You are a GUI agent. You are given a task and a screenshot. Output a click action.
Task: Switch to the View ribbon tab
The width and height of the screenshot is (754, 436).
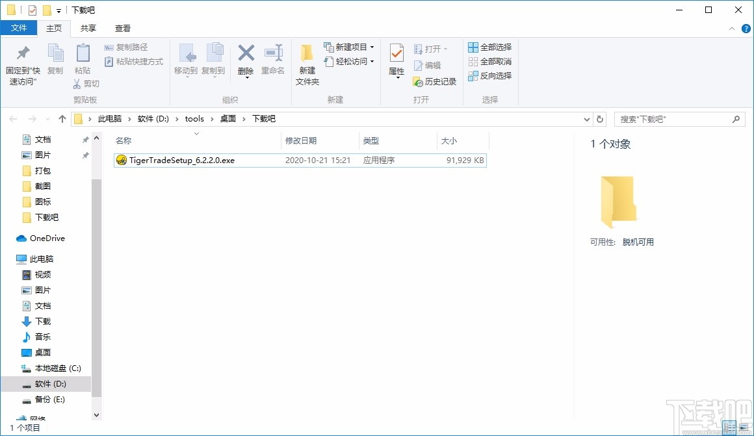(123, 29)
